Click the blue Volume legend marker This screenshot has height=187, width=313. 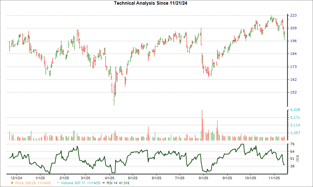coord(58,184)
